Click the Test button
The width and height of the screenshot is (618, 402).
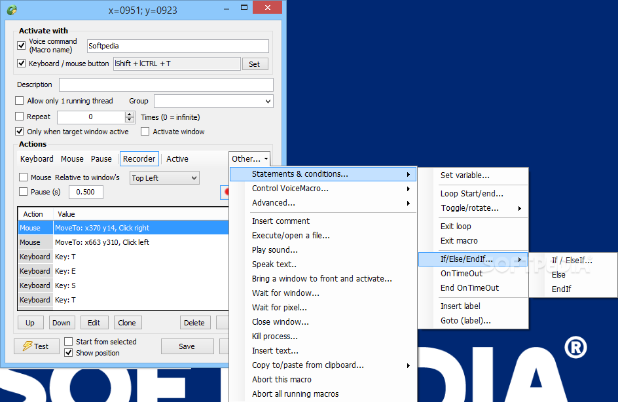click(x=36, y=346)
